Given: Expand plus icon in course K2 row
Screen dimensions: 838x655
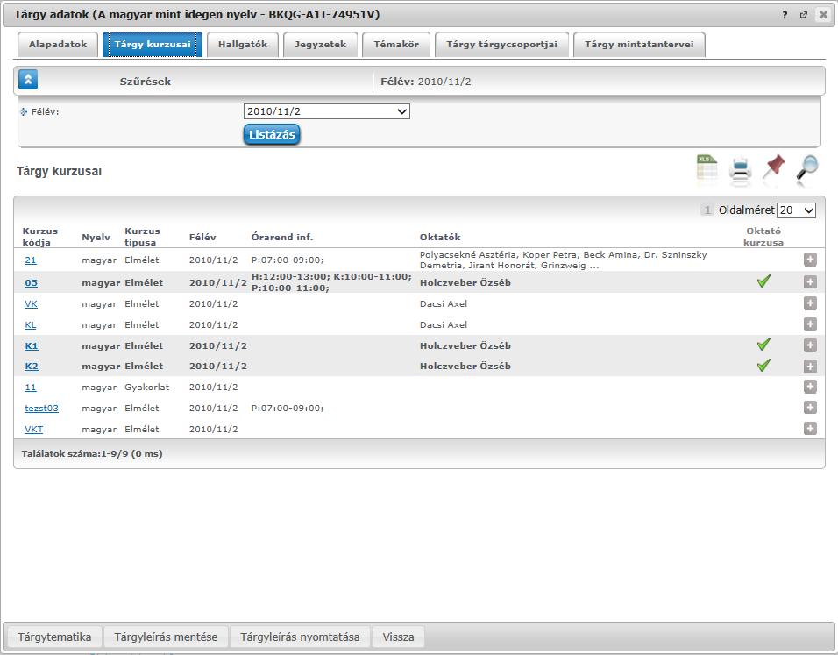Looking at the screenshot, I should click(x=810, y=366).
